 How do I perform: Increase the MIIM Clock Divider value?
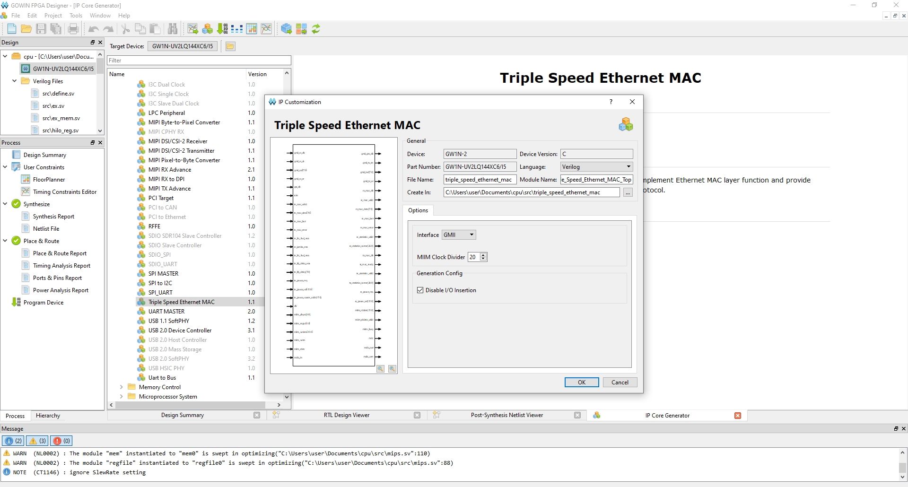click(x=483, y=254)
